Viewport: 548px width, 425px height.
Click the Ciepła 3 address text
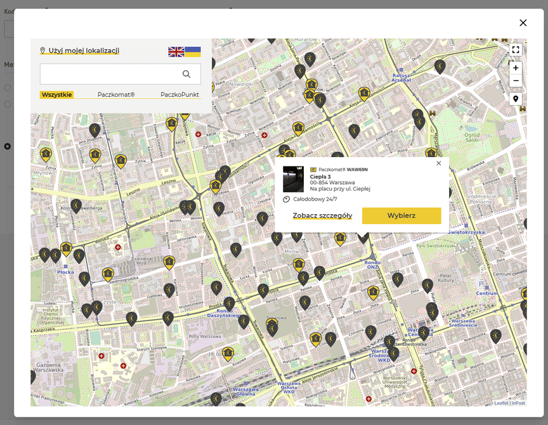point(320,177)
